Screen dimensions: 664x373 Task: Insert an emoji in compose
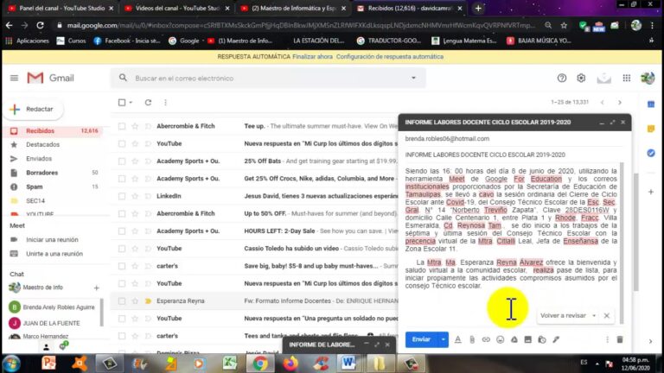pyautogui.click(x=500, y=339)
